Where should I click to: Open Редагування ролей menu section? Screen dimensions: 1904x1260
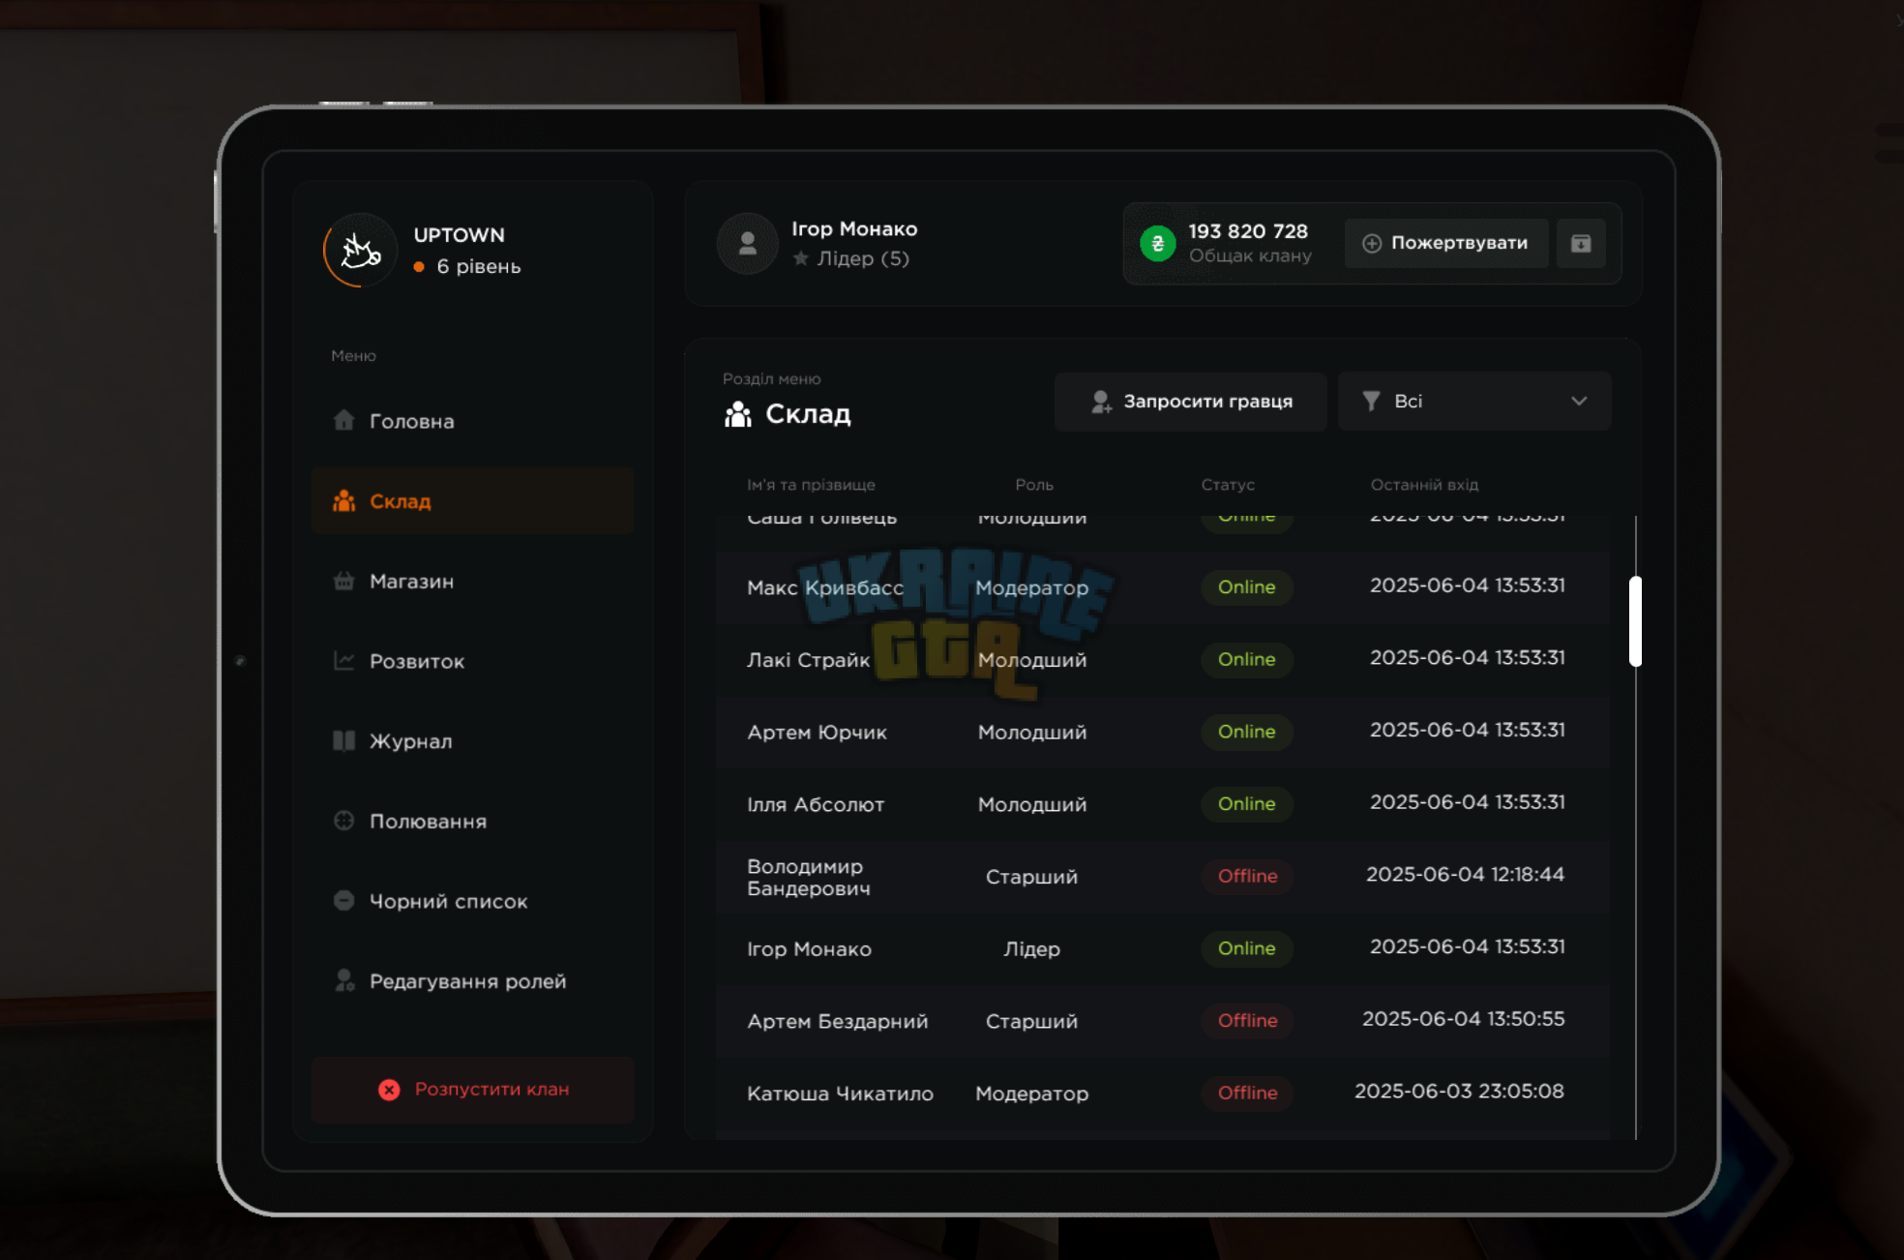click(472, 981)
